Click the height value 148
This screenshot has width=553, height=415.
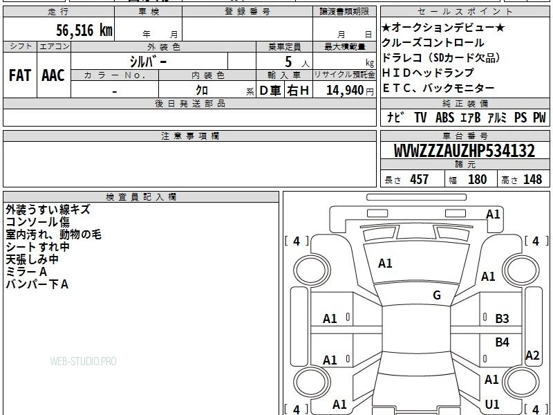pyautogui.click(x=532, y=179)
